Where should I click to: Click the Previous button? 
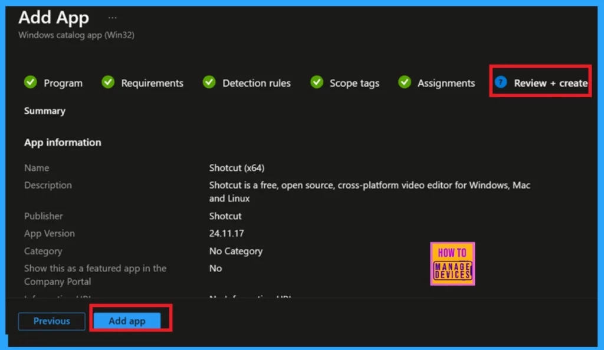52,321
